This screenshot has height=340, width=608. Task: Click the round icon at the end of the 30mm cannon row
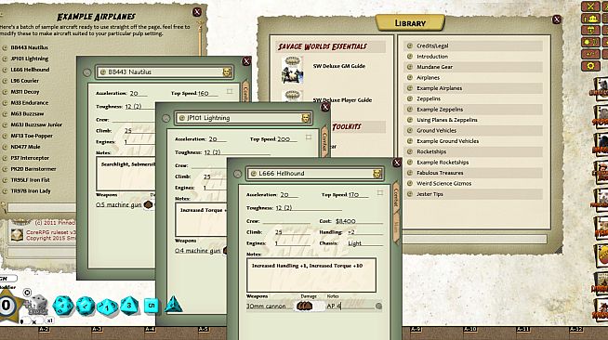378,307
